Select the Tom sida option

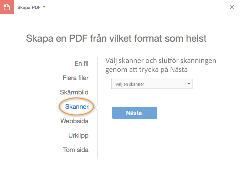(x=76, y=150)
